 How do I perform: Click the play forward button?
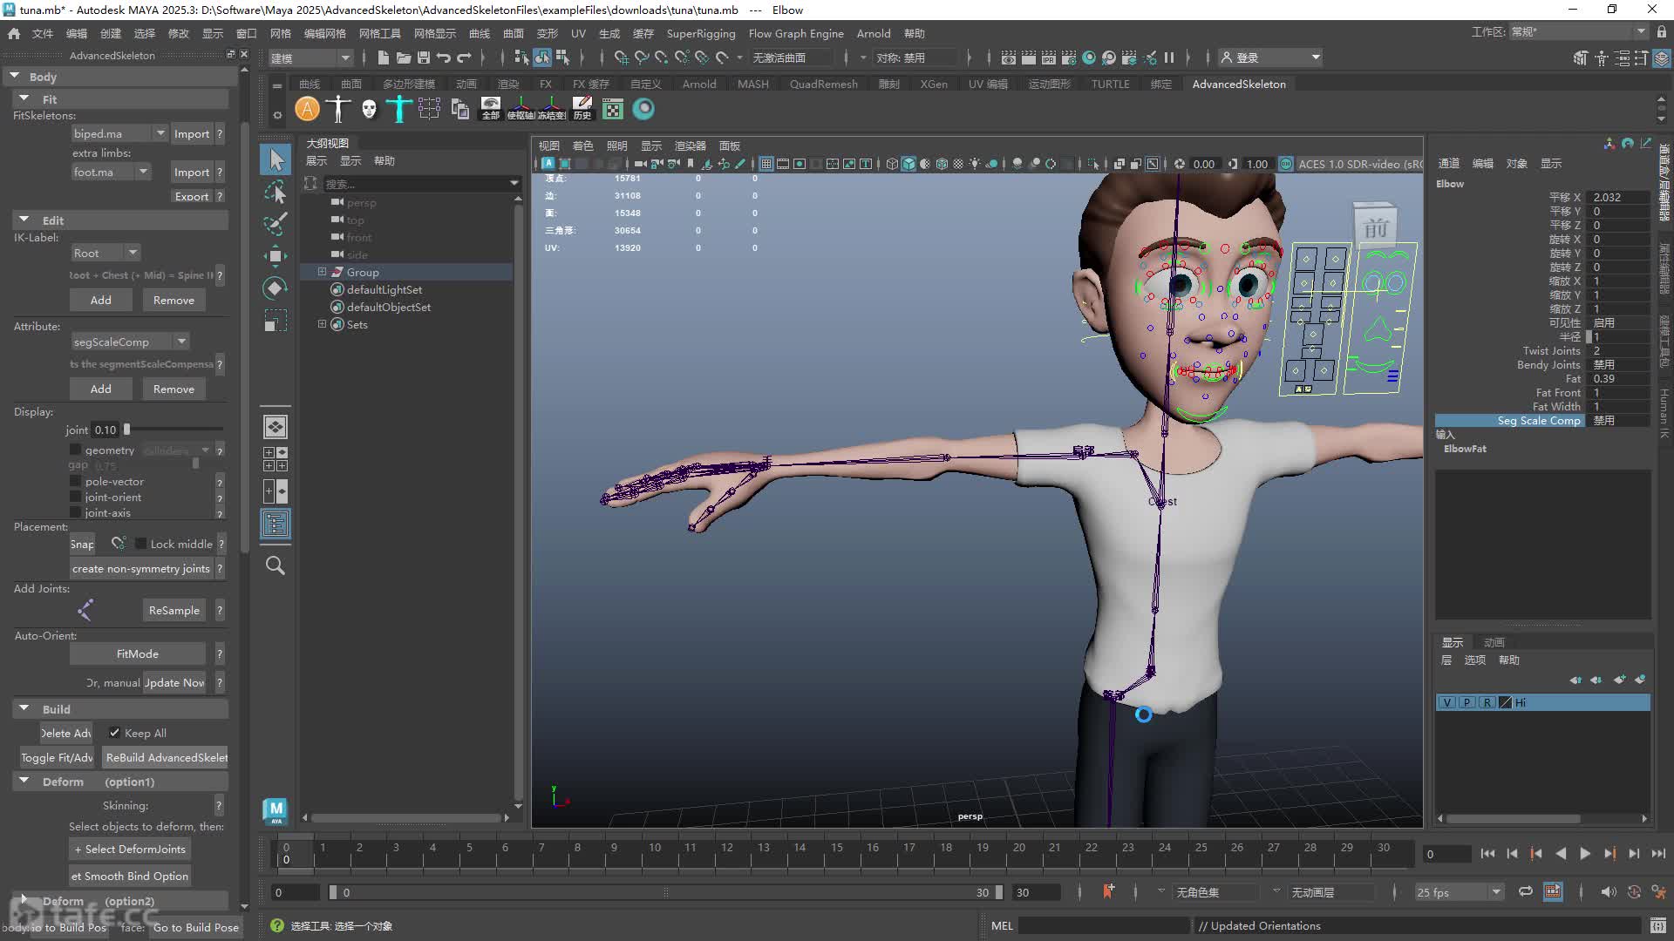[1585, 854]
